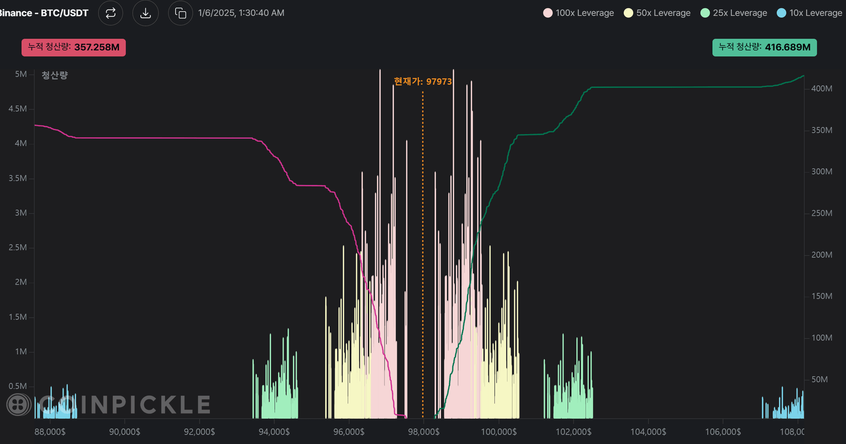Click the 현재가: 97973 price marker
Viewport: 846px width, 444px height.
coord(423,82)
